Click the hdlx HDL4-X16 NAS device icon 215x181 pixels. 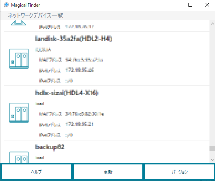[x=19, y=113]
